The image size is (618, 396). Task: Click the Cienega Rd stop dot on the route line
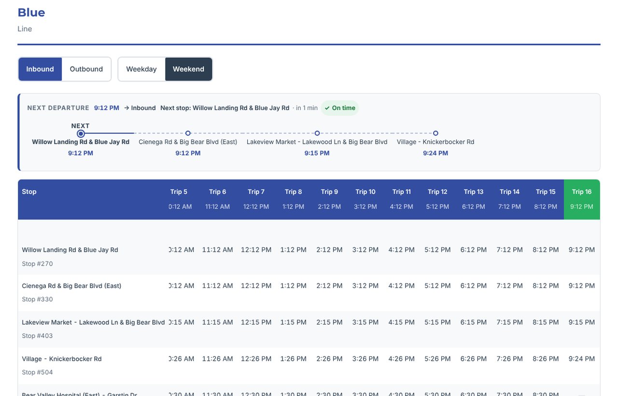click(188, 133)
